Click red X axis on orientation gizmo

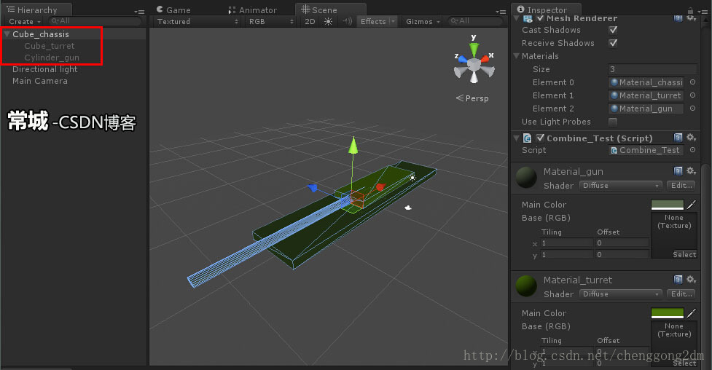(x=485, y=58)
